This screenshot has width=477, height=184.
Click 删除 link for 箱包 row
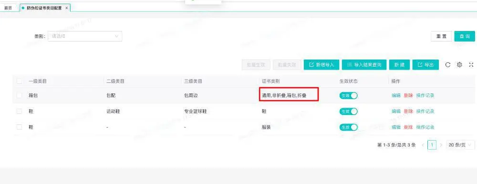408,95
